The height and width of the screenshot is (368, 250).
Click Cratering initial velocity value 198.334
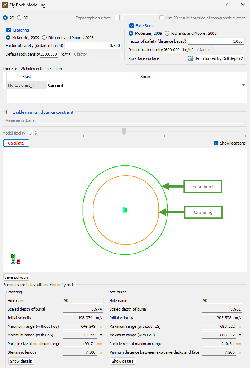point(78,318)
